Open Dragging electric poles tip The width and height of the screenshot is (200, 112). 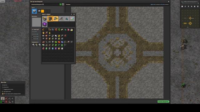[x=8, y=89]
